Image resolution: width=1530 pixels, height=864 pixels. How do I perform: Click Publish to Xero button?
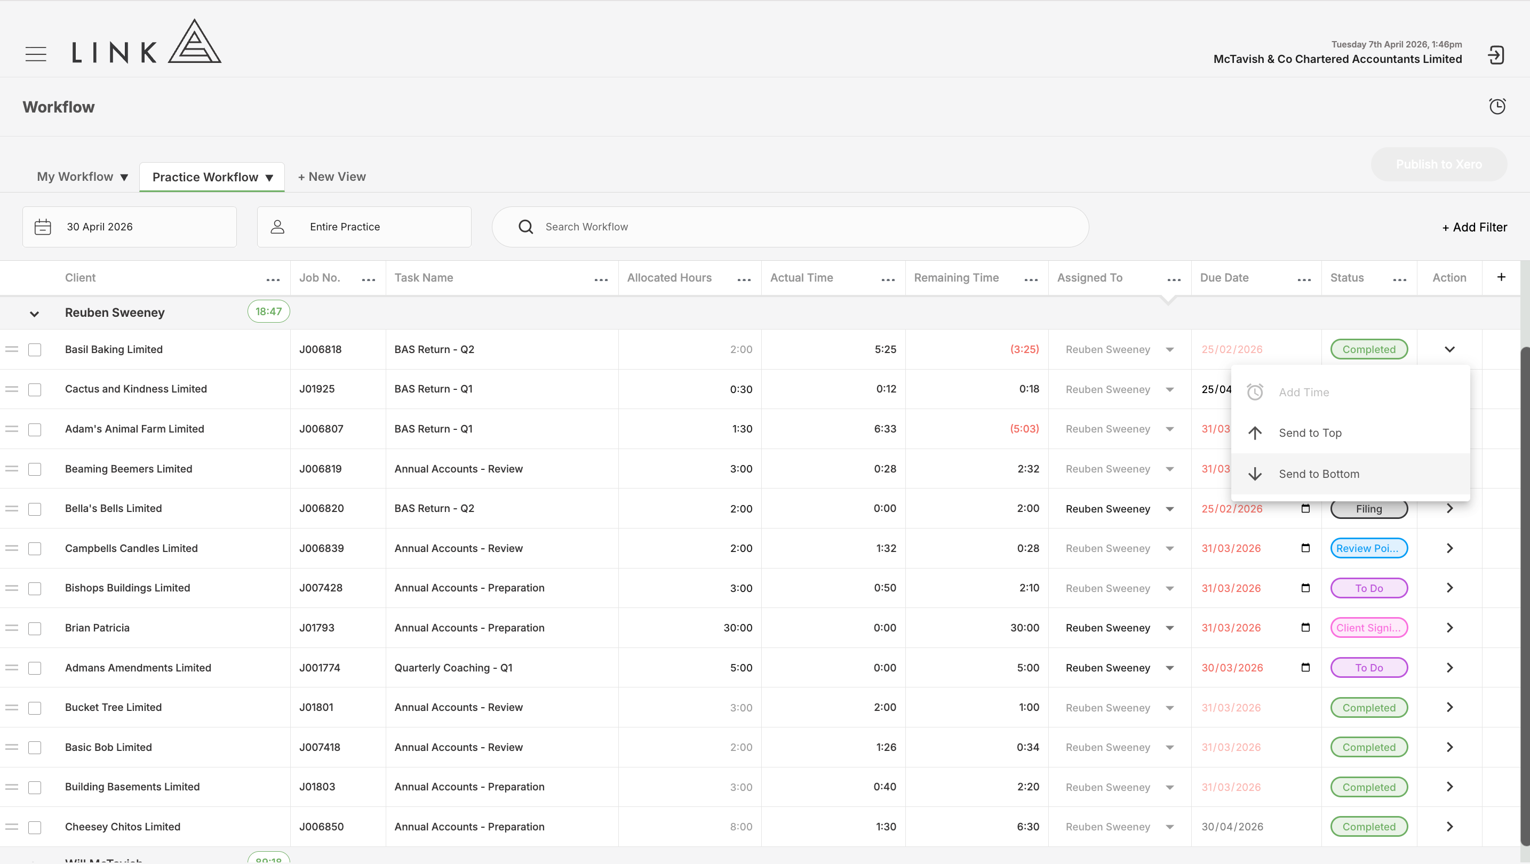tap(1439, 164)
